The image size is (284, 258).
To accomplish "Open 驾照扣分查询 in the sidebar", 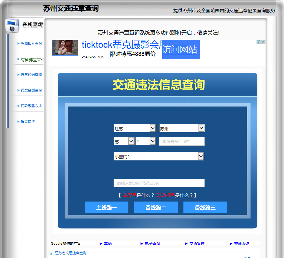I will click(31, 43).
